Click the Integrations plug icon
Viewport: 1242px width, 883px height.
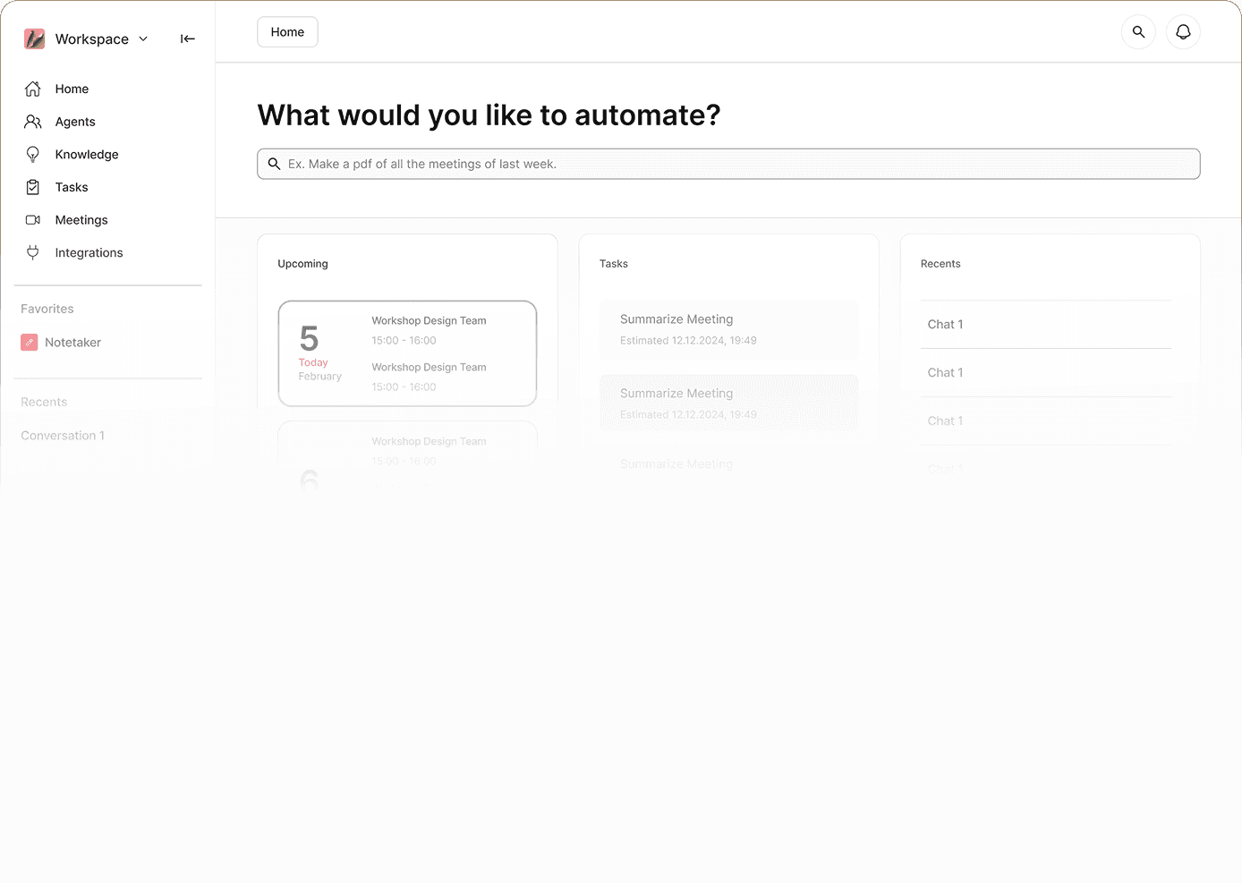tap(33, 252)
